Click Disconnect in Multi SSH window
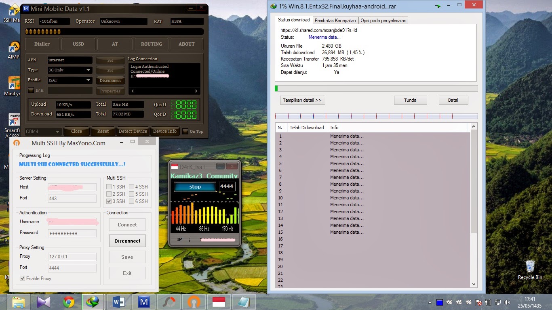The width and height of the screenshot is (552, 310). click(x=127, y=241)
